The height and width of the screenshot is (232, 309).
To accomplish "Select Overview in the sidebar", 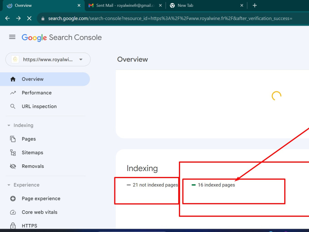I will click(x=45, y=79).
